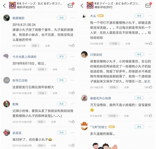Like 只想发财's comment with 189 likes

click(151, 87)
